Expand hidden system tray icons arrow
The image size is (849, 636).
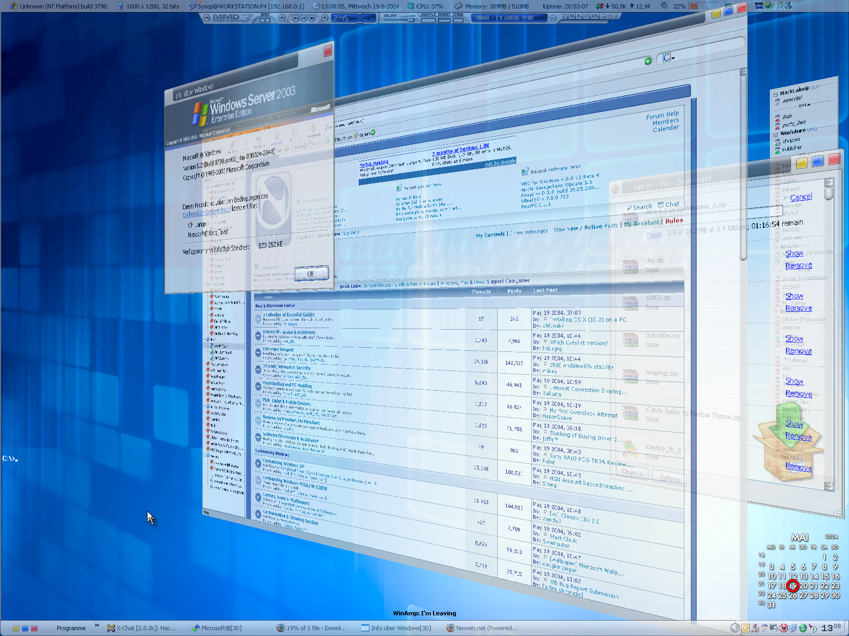(x=735, y=628)
